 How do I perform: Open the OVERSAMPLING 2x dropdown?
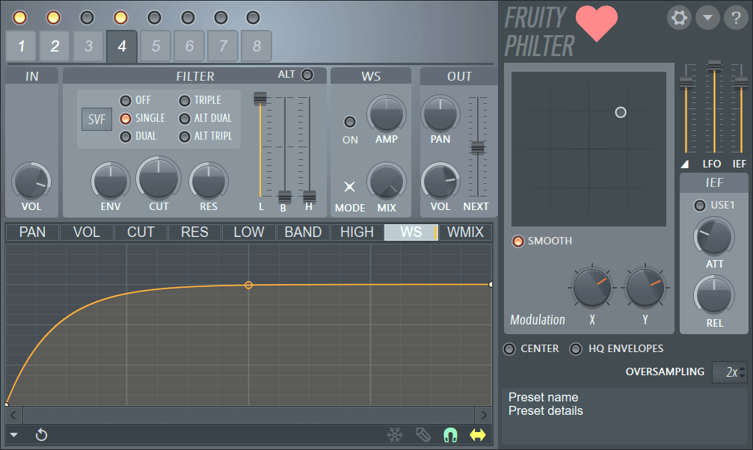(x=730, y=372)
